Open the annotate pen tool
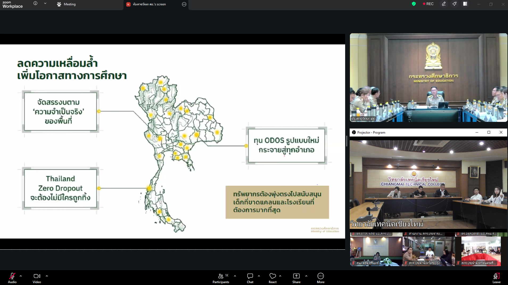This screenshot has width=508, height=285. tap(444, 4)
